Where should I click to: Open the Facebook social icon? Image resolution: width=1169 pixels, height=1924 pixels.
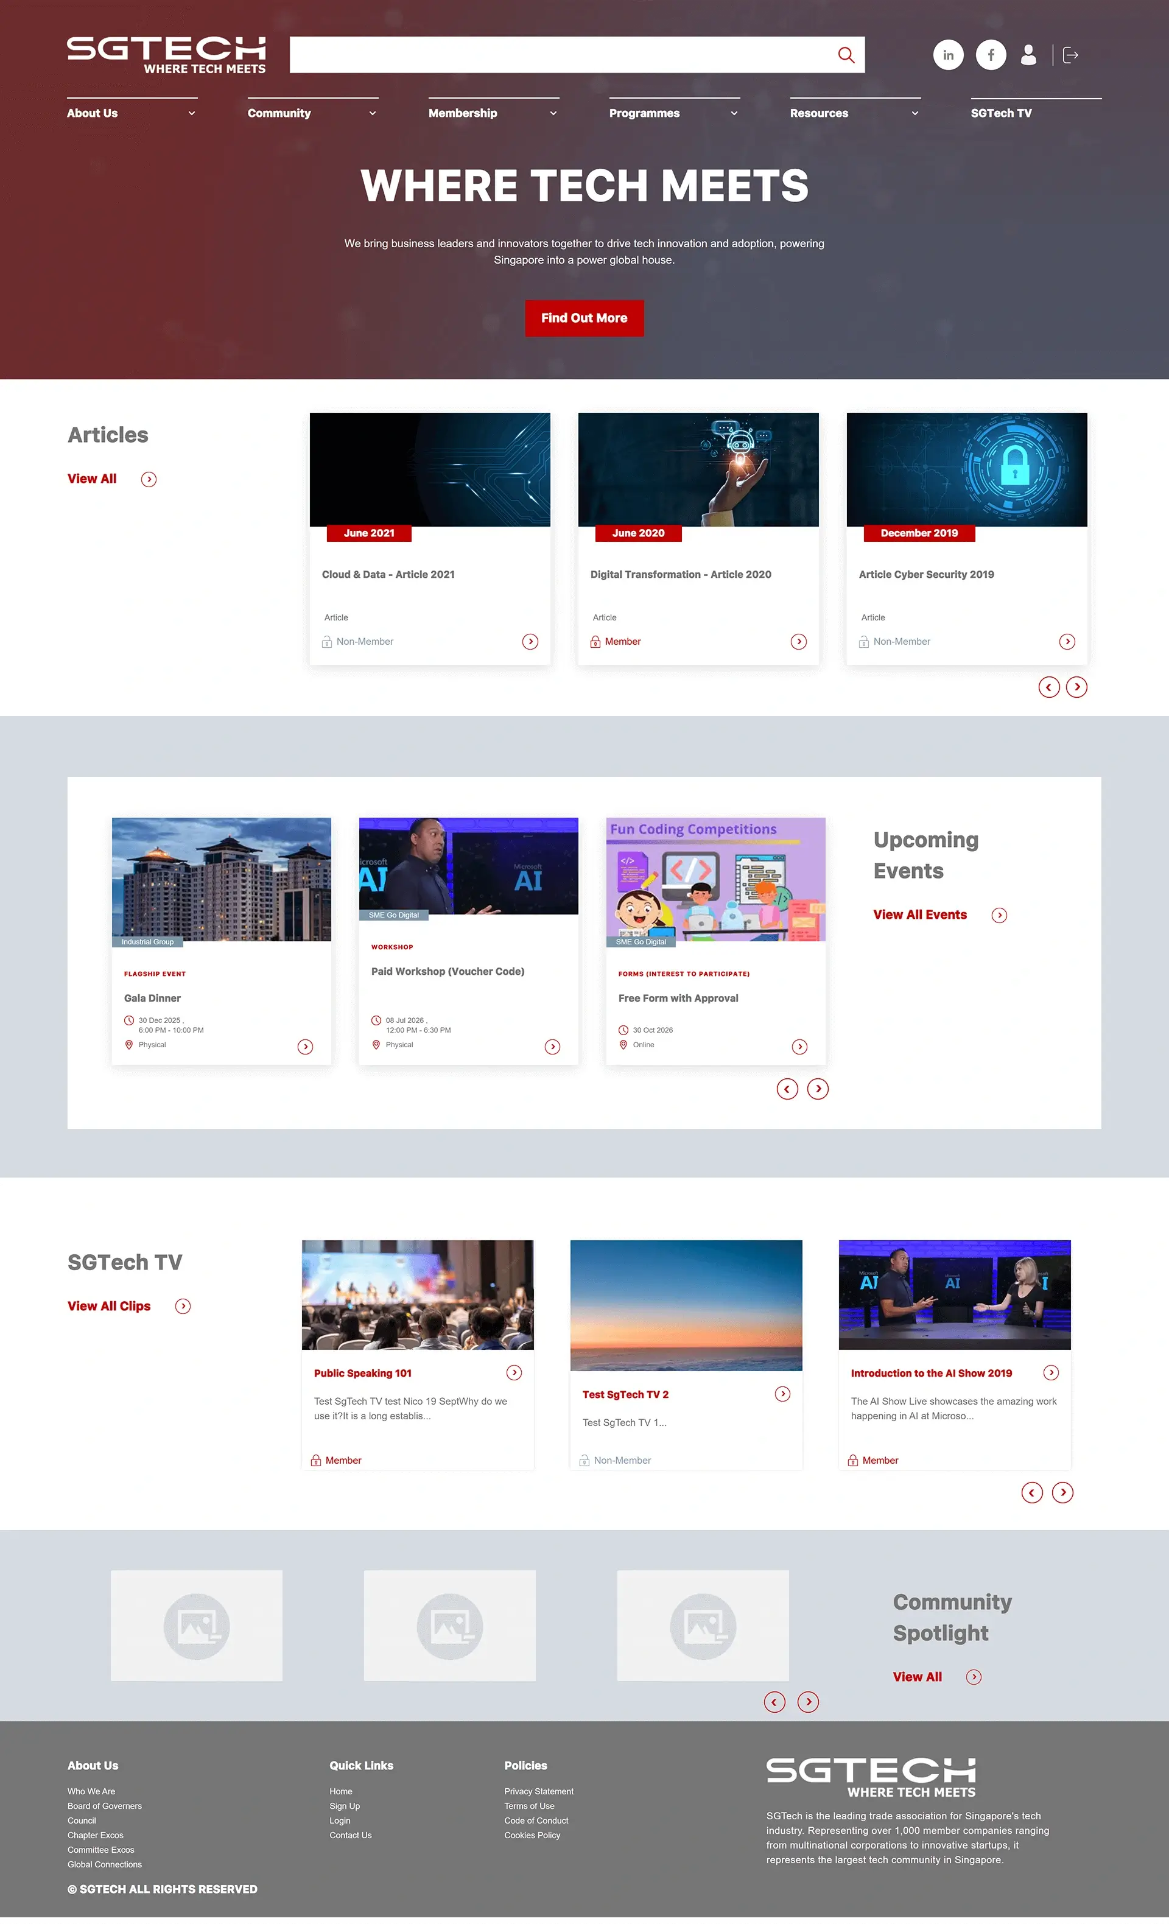pos(990,55)
